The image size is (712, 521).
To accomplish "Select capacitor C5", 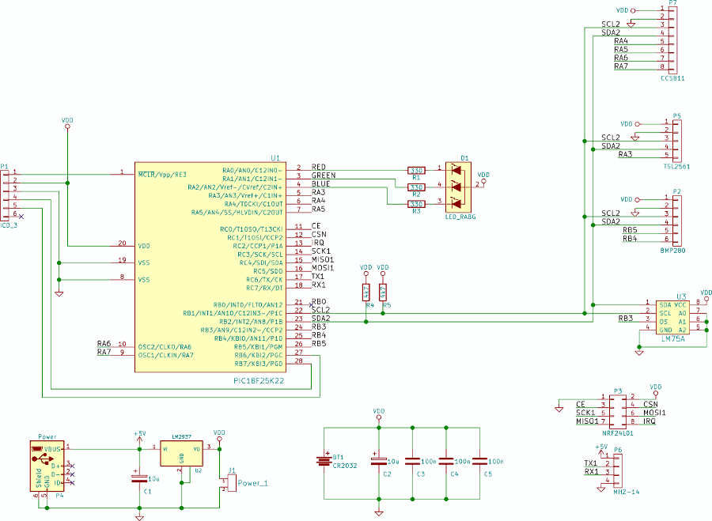I will pos(479,461).
